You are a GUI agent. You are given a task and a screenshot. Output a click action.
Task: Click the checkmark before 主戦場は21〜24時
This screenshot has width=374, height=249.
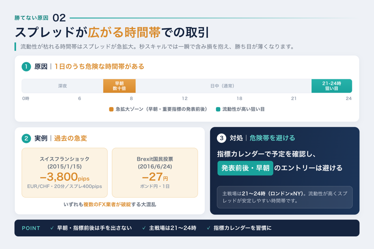click(x=144, y=228)
